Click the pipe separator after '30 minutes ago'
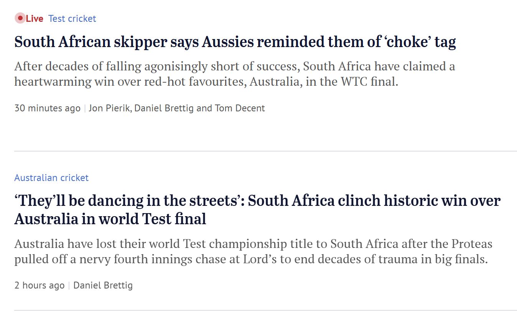517x313 pixels. click(x=85, y=108)
